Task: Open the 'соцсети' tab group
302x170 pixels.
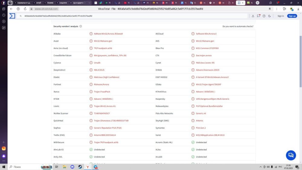Action: 62,3
